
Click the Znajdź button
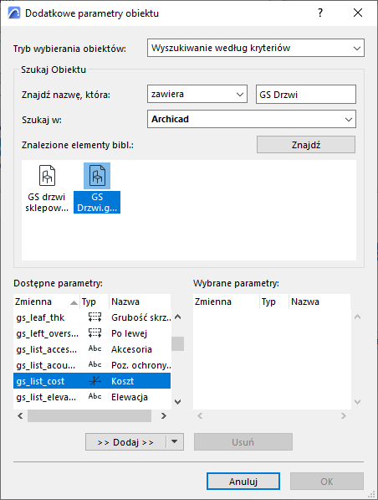(x=306, y=145)
